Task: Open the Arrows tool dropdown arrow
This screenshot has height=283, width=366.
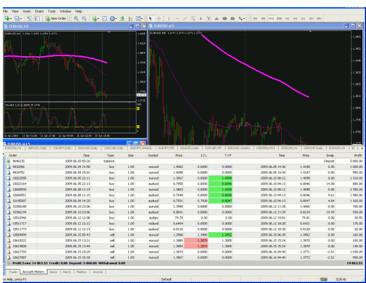Action: [244, 19]
